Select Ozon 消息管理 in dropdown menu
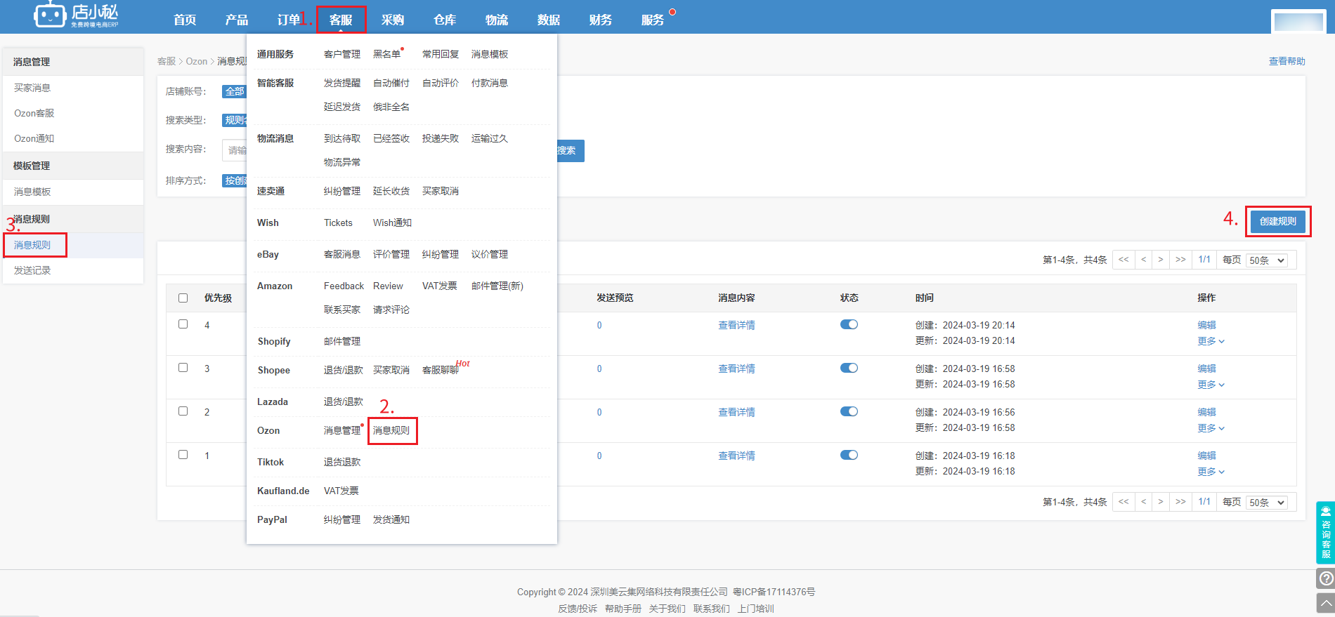Image resolution: width=1335 pixels, height=617 pixels. (x=342, y=430)
